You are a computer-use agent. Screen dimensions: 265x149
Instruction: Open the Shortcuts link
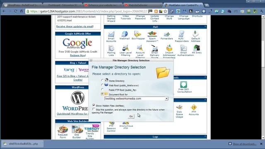point(197,16)
